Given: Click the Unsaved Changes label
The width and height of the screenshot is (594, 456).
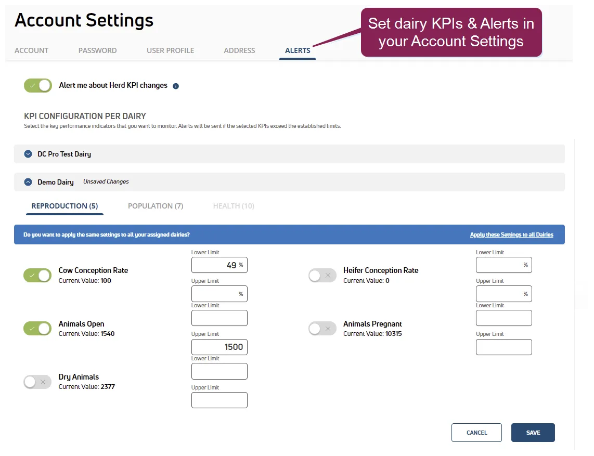Looking at the screenshot, I should pyautogui.click(x=106, y=181).
